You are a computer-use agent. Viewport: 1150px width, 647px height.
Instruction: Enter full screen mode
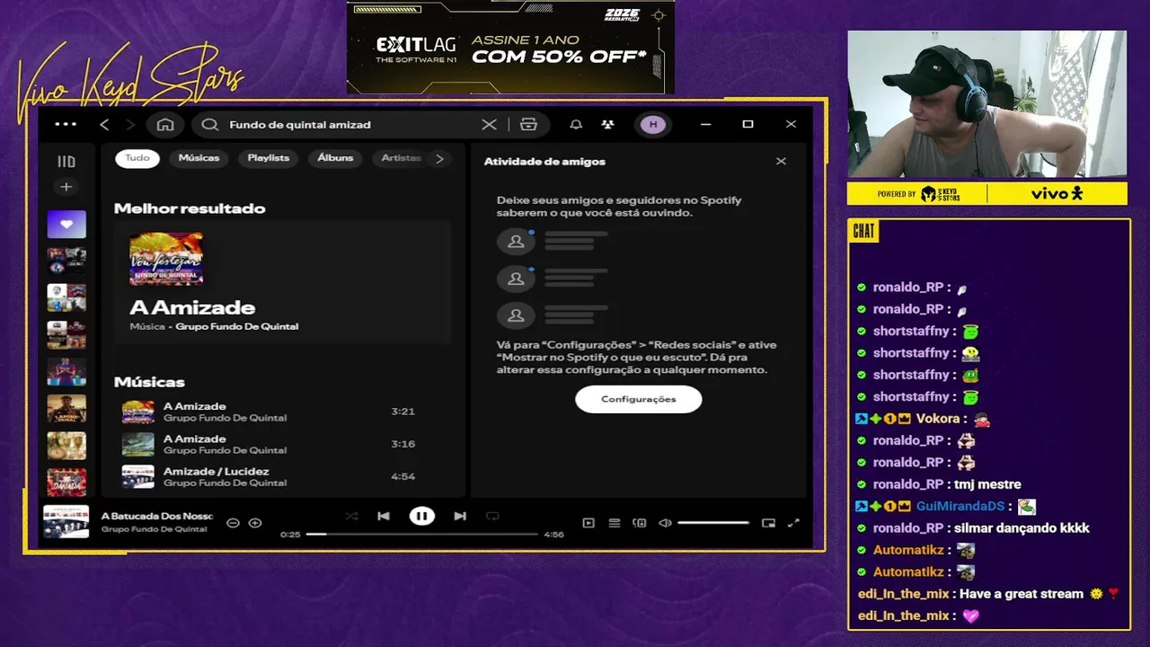[793, 523]
